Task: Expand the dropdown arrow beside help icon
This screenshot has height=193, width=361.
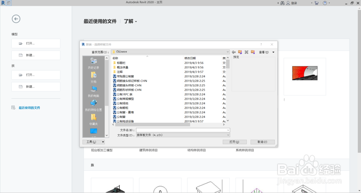Action: point(329,3)
